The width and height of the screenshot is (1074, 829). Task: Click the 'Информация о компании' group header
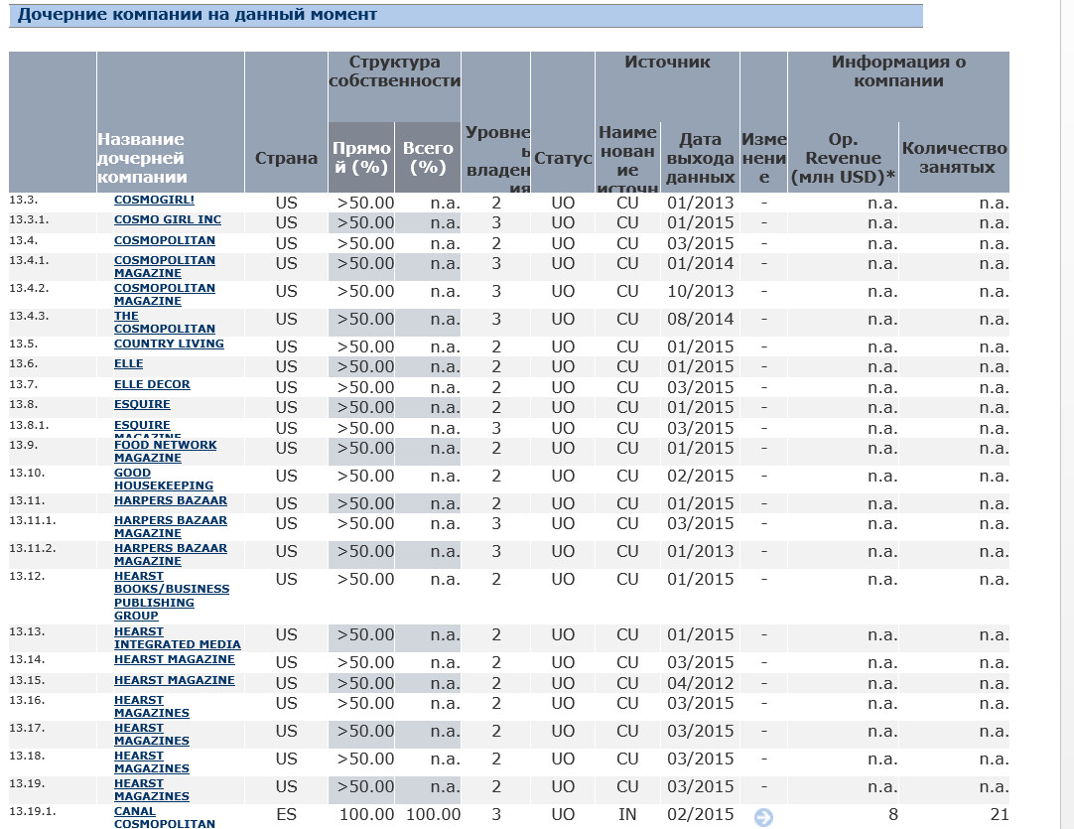click(x=898, y=71)
